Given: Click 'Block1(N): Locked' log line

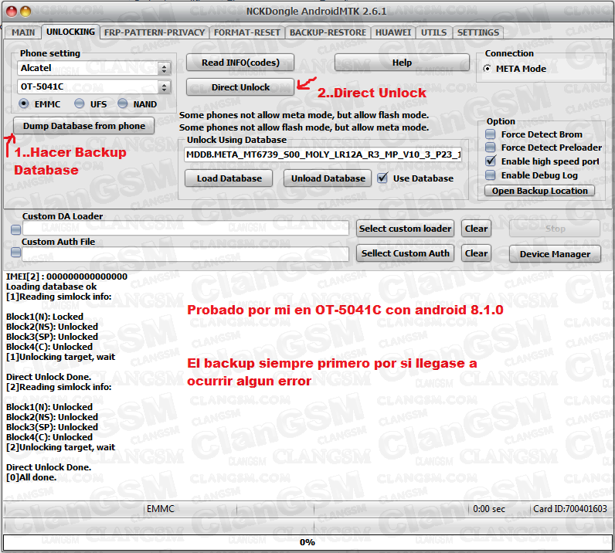Looking at the screenshot, I should click(x=45, y=317).
